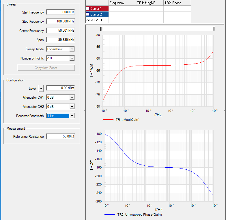
Task: Grab the left handle of zoom range bar
Action: point(102,29)
